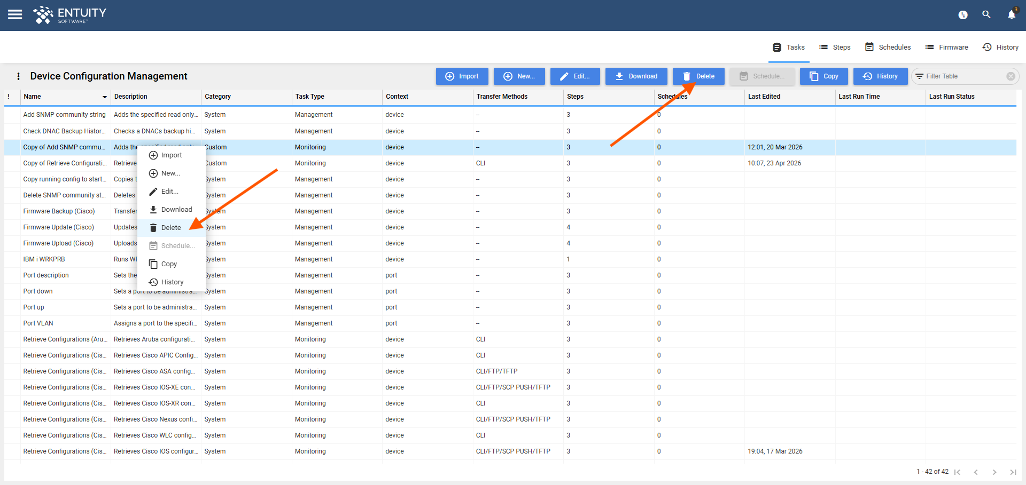1026x485 pixels.
Task: Click the History toolbar button
Action: (x=881, y=76)
